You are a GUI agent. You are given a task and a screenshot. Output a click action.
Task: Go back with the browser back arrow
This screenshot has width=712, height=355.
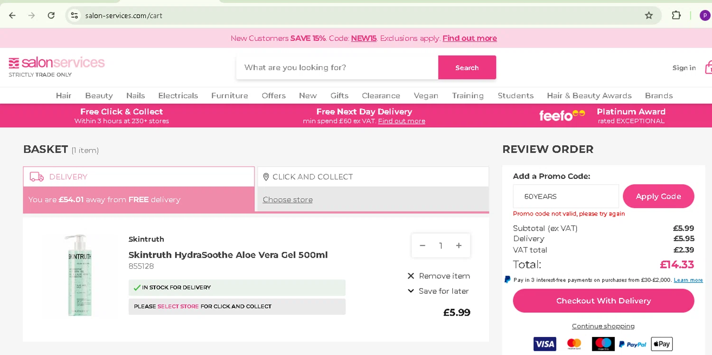(x=12, y=15)
